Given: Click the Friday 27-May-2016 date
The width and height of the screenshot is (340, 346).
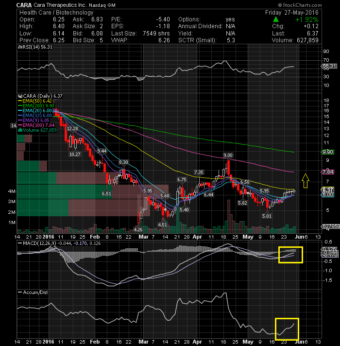Looking at the screenshot, I should (292, 13).
